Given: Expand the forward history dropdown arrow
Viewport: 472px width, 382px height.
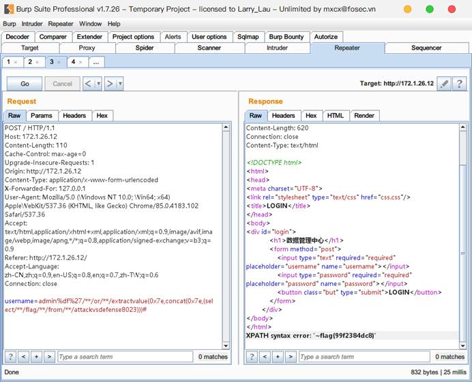Looking at the screenshot, I should point(120,84).
